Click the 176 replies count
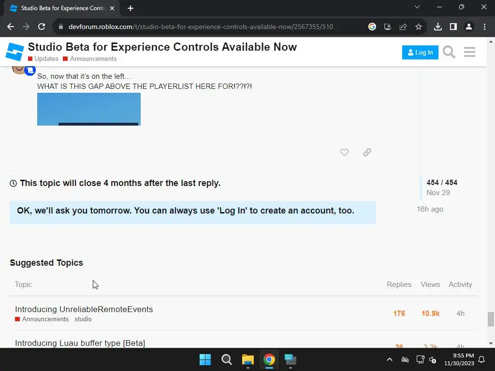The image size is (495, 371). [399, 313]
